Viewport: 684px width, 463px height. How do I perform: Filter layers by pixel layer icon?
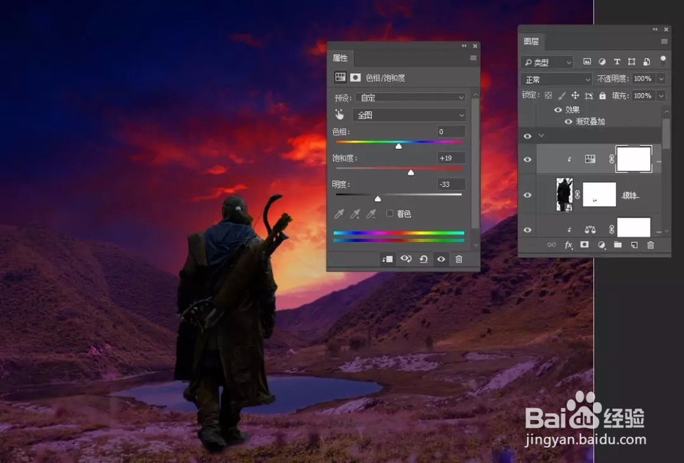(x=587, y=62)
